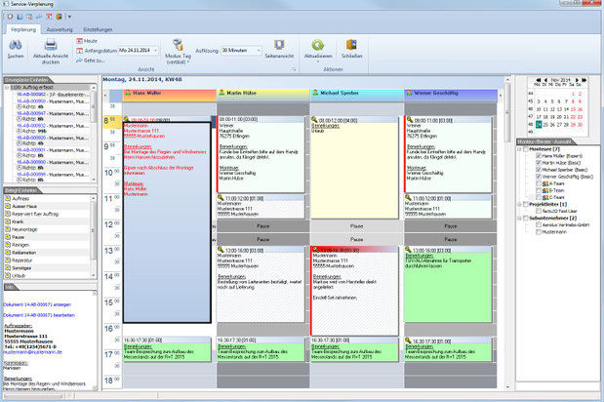Click the Seitenansicht page preview icon
Screen dimensions: 604x402
tap(279, 45)
